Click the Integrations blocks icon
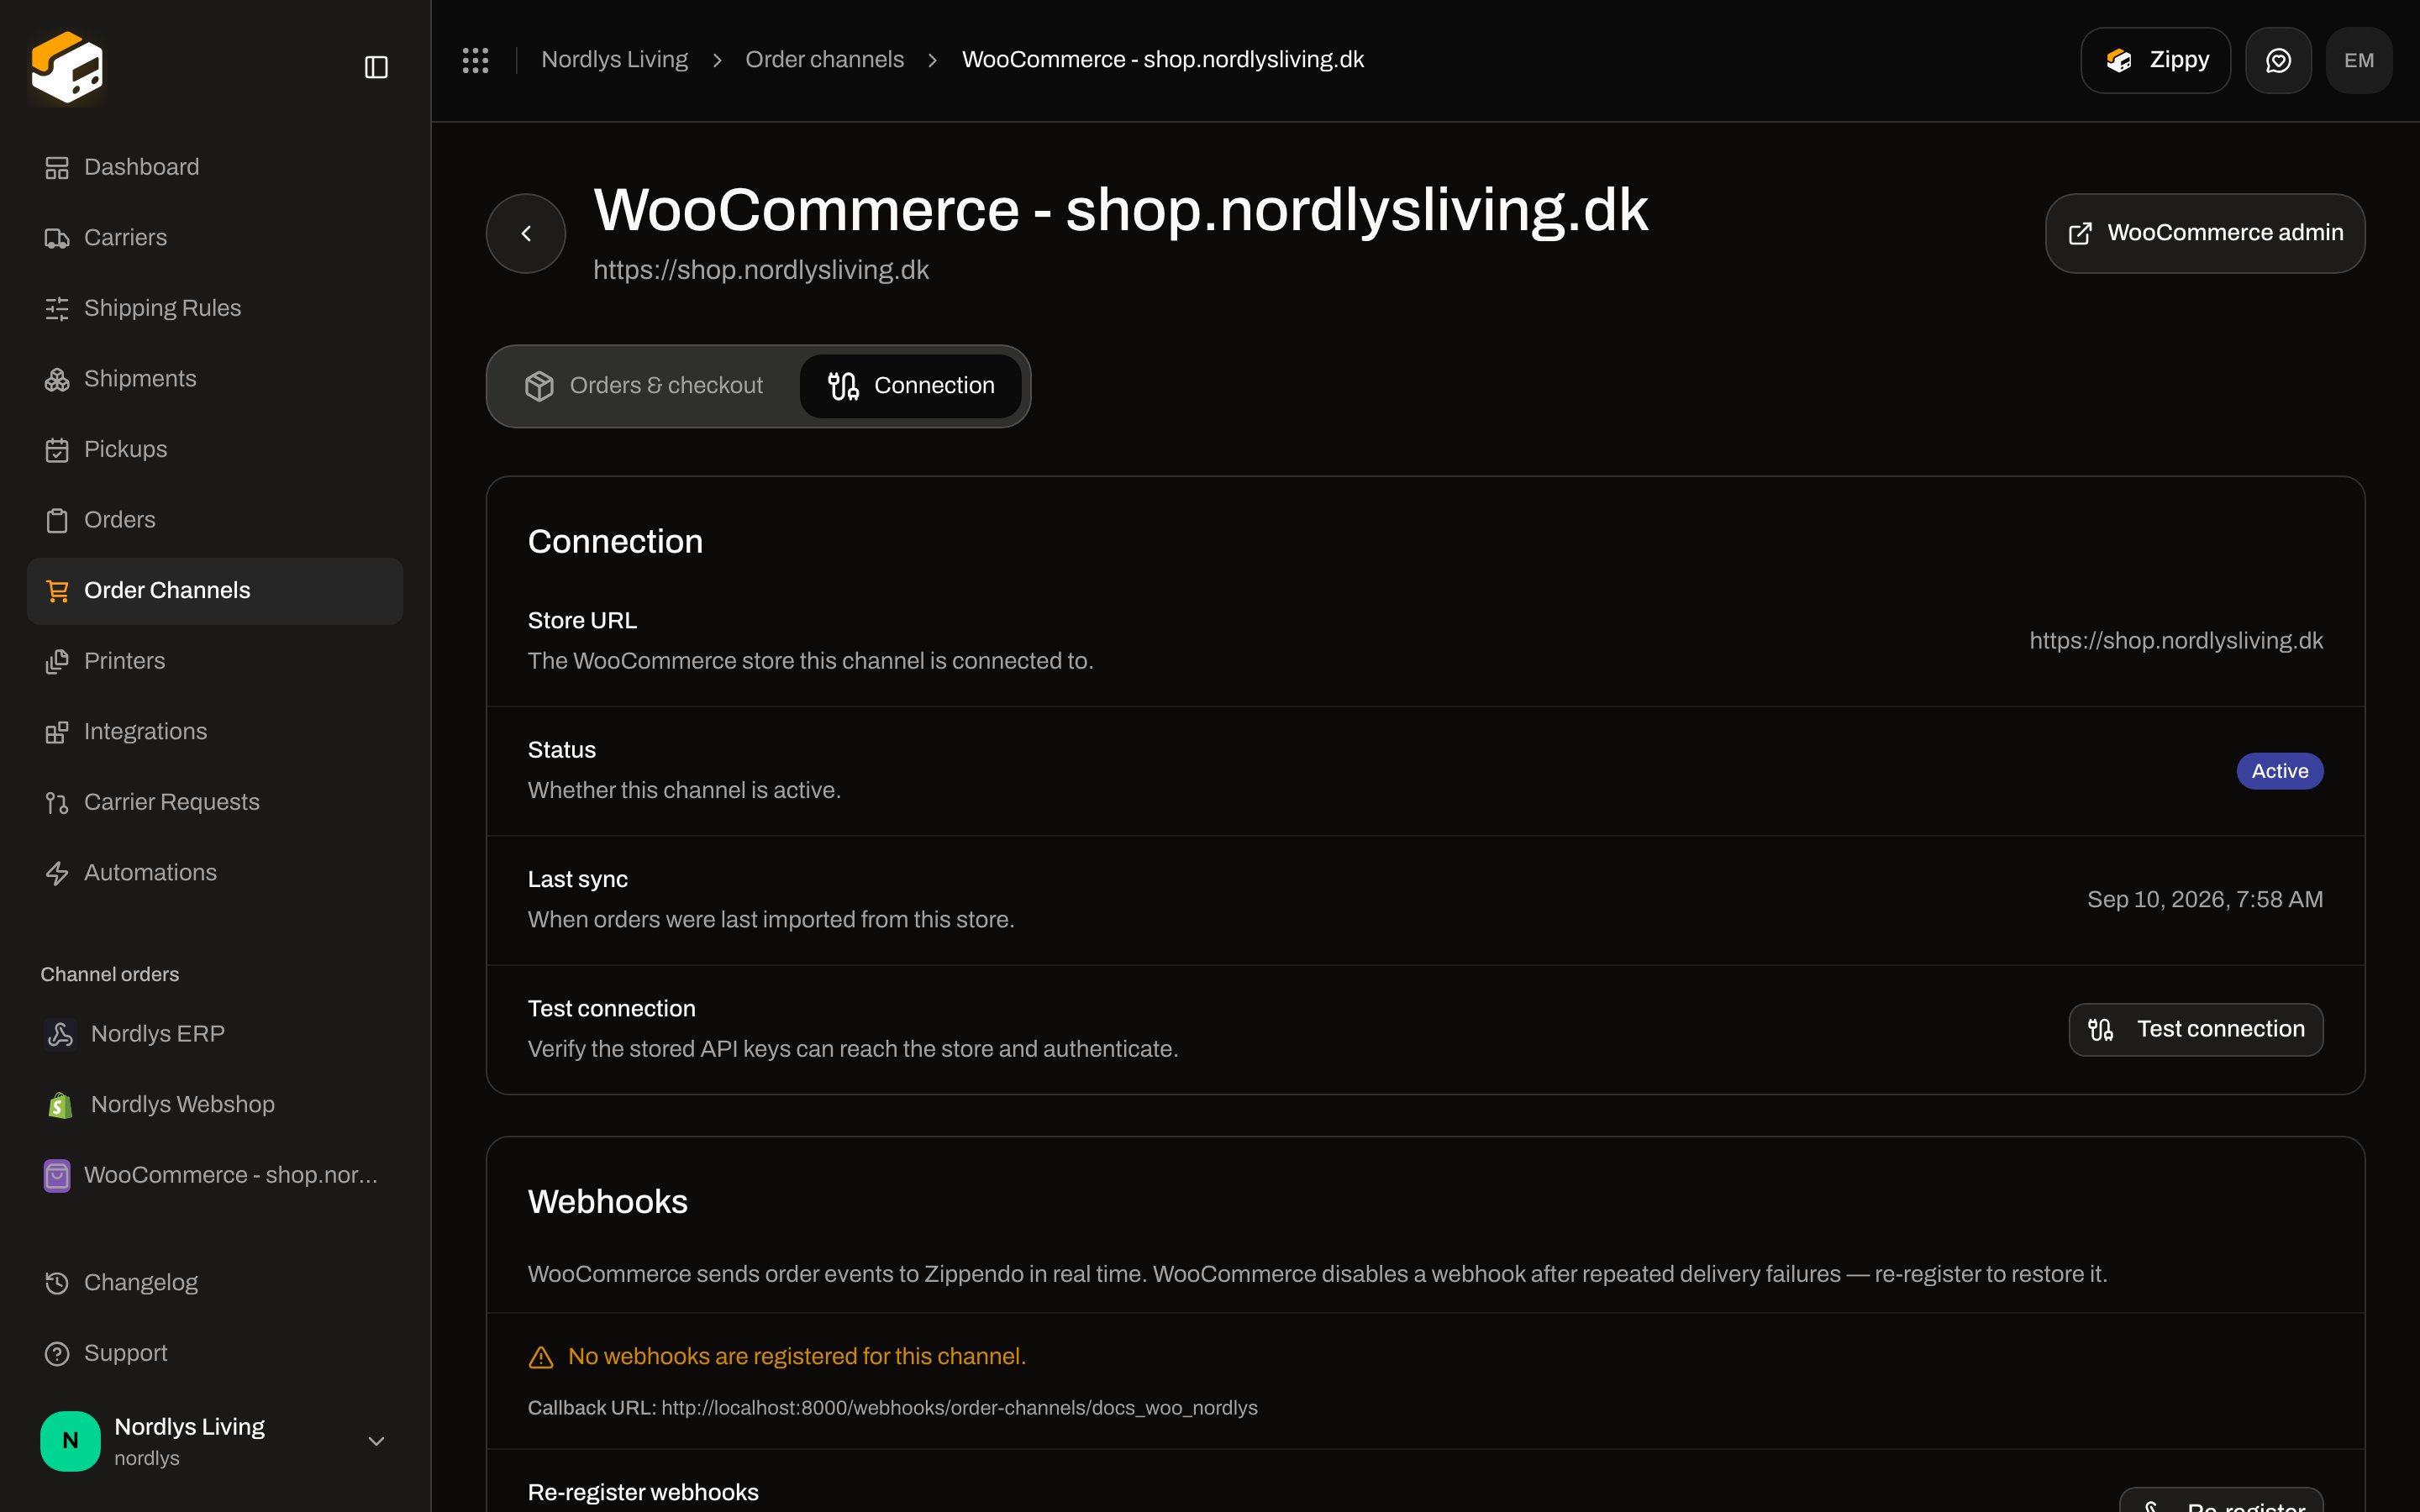This screenshot has width=2420, height=1512. pos(57,733)
